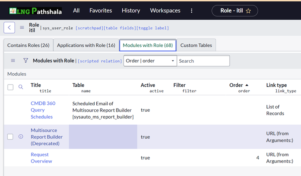The height and width of the screenshot is (176, 301).
Task: Open Multisource Report Builder (Deprecated) record
Action: tap(47, 137)
